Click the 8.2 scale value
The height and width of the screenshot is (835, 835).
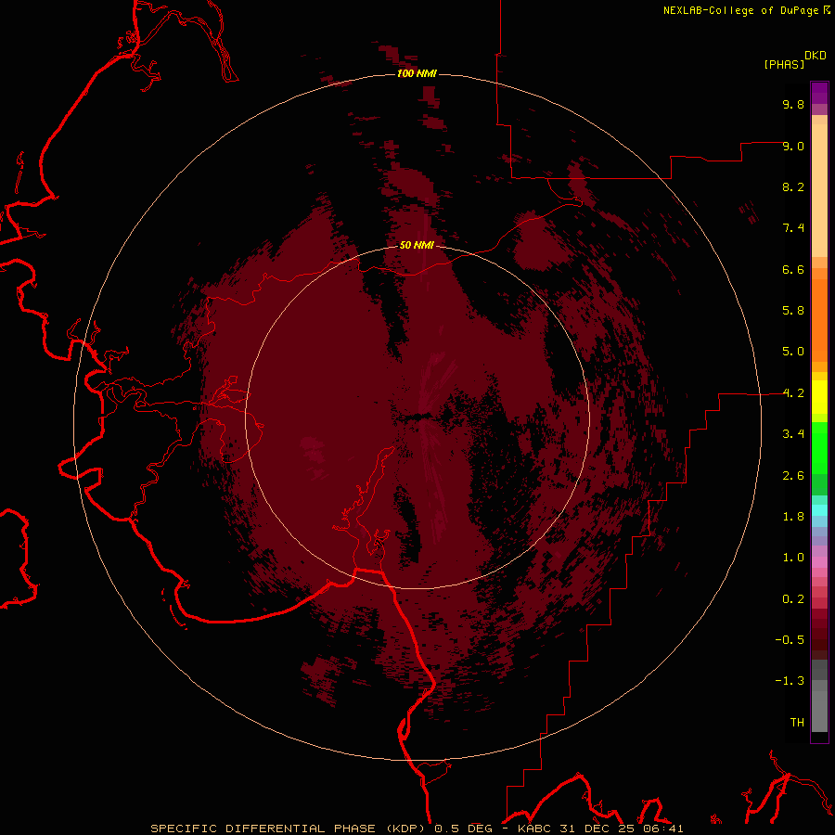(x=793, y=186)
